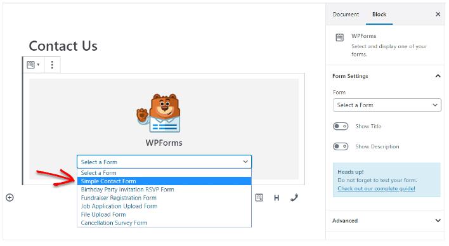Click the add block plus icon
This screenshot has height=246, width=449.
click(10, 198)
